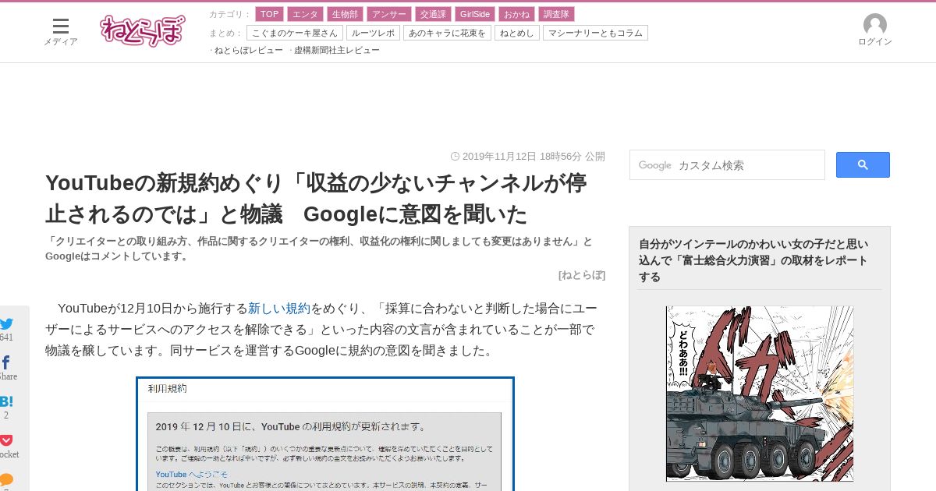Click the ログイン user avatar icon
This screenshot has width=936, height=491.
[875, 25]
